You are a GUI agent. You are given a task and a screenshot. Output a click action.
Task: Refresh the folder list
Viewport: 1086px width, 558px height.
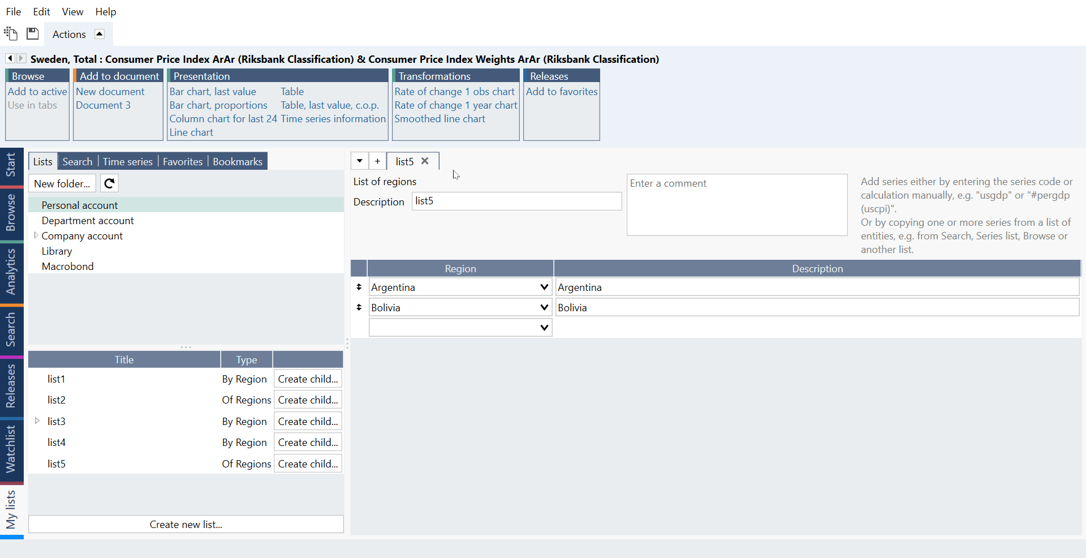[109, 183]
